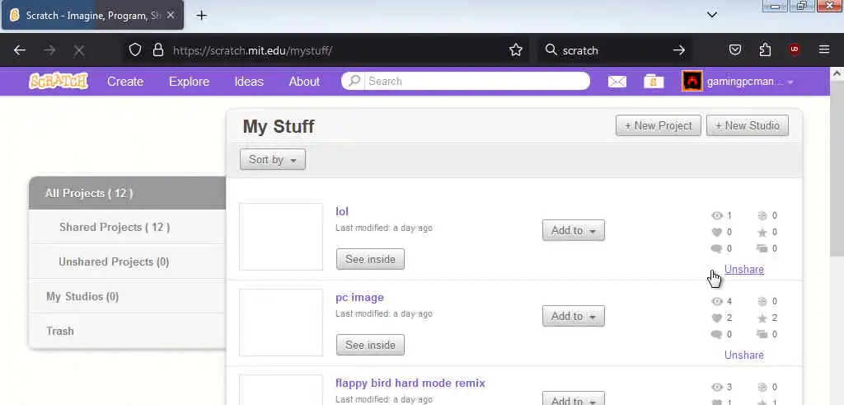Open the Add to dropdown for lol
This screenshot has height=405, width=844.
click(574, 230)
